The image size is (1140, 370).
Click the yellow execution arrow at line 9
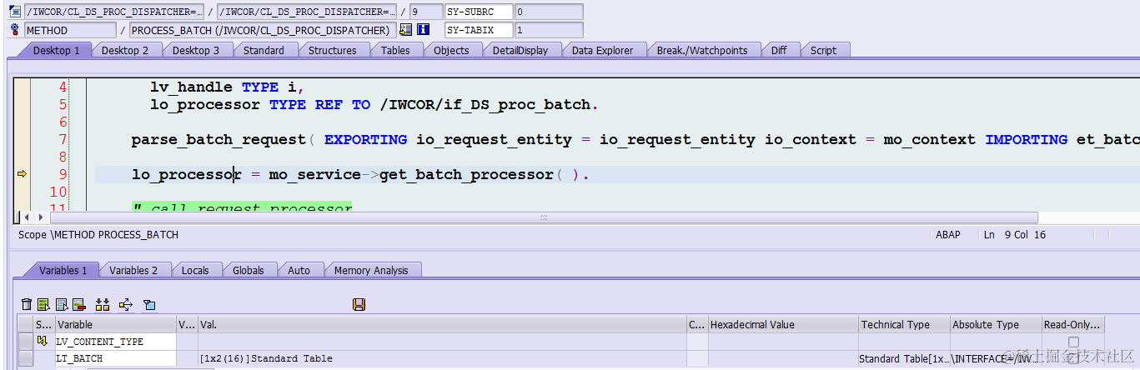click(22, 174)
